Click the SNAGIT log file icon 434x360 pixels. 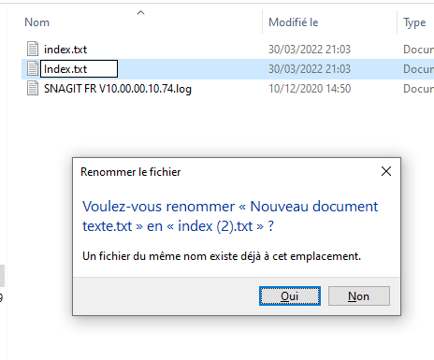(33, 88)
